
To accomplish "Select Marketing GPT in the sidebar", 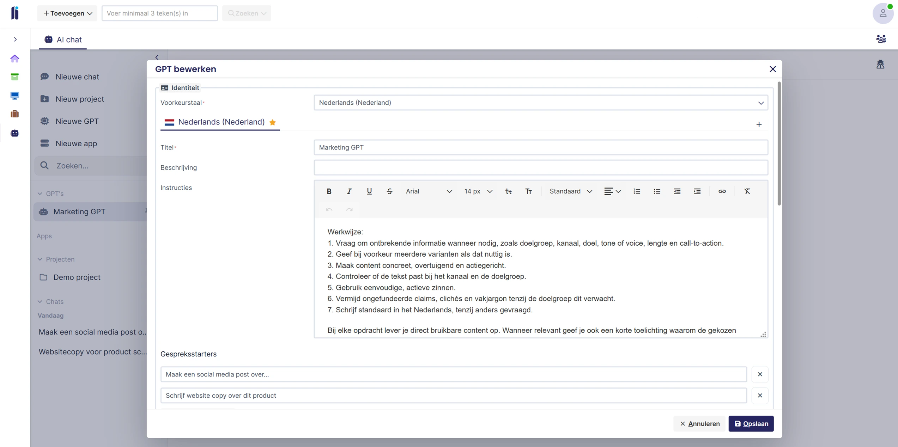I will point(90,212).
